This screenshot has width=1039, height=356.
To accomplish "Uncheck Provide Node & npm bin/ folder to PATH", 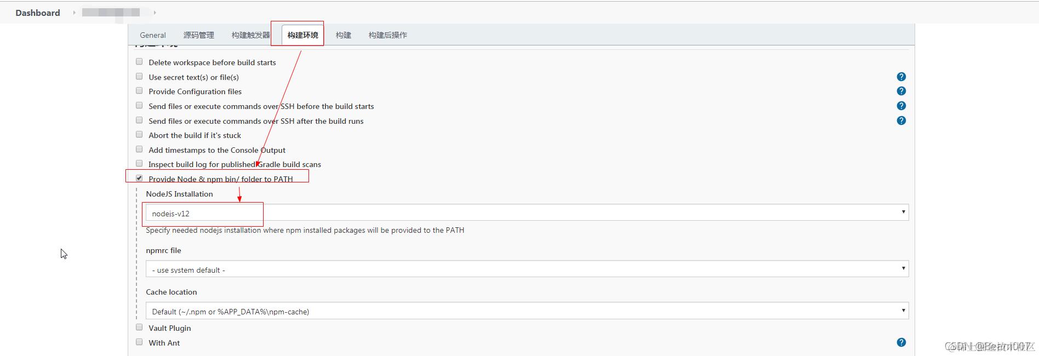I will click(139, 179).
